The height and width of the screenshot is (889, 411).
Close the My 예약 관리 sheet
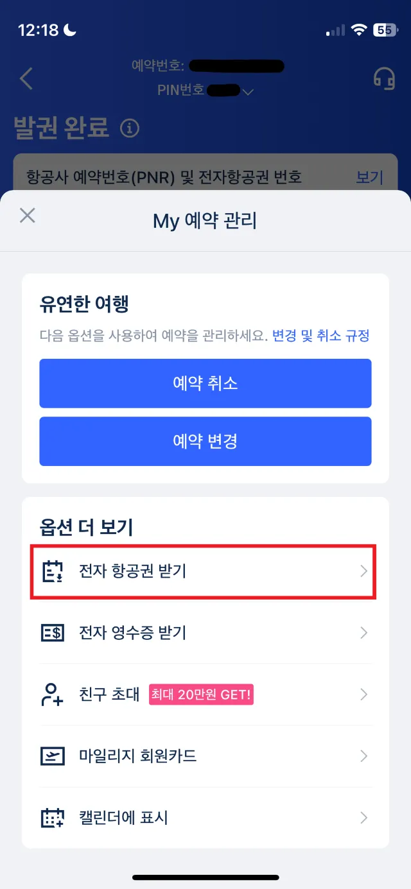pos(27,215)
